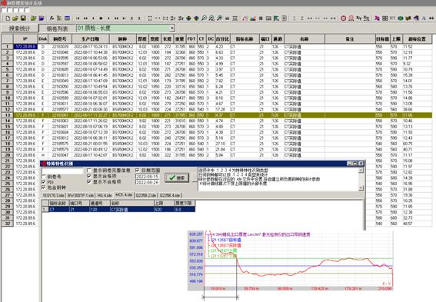
Task: Click the stop square playback icon
Action: coord(101,18)
